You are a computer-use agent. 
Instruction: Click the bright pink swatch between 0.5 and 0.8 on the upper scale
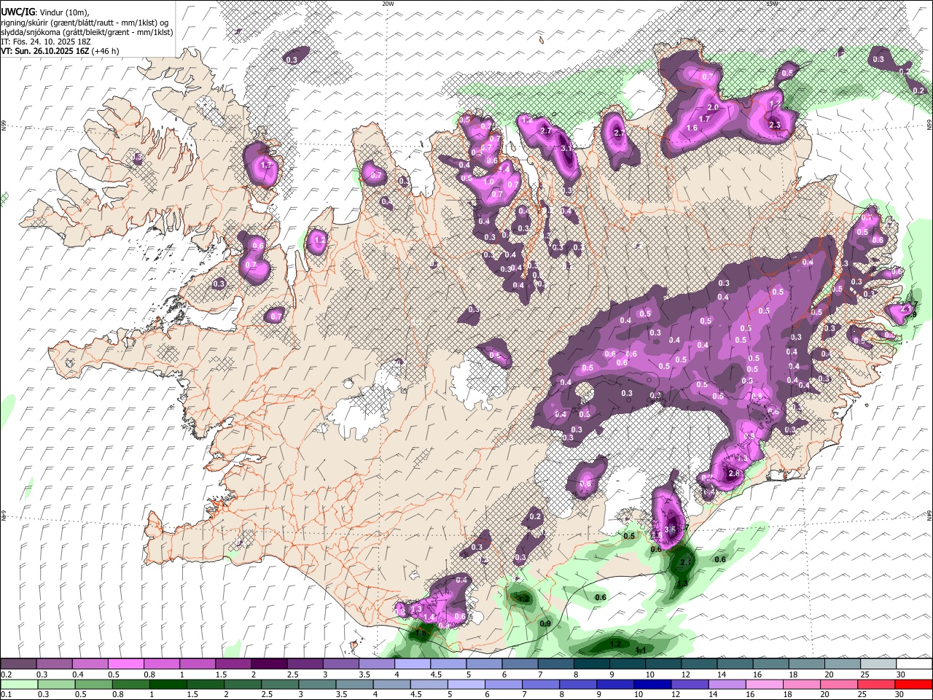click(x=125, y=664)
